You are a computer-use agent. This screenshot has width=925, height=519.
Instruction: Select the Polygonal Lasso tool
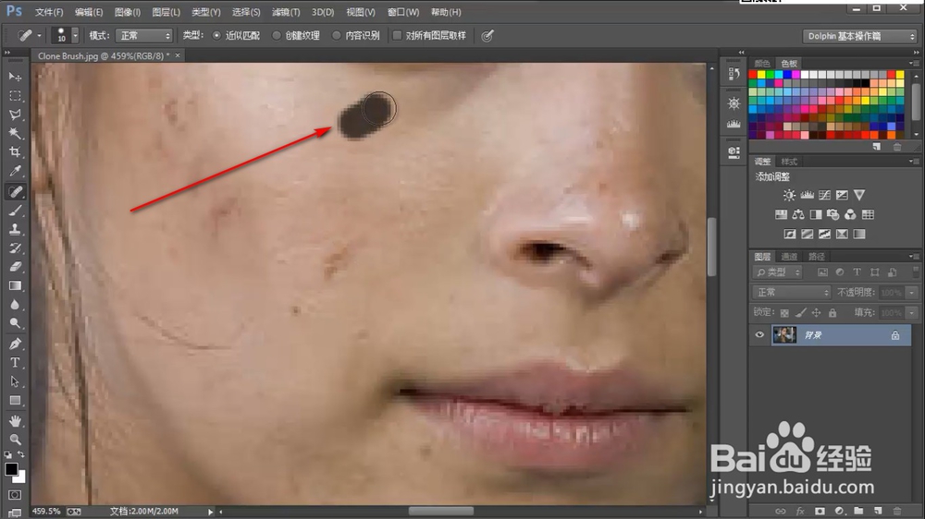click(16, 115)
